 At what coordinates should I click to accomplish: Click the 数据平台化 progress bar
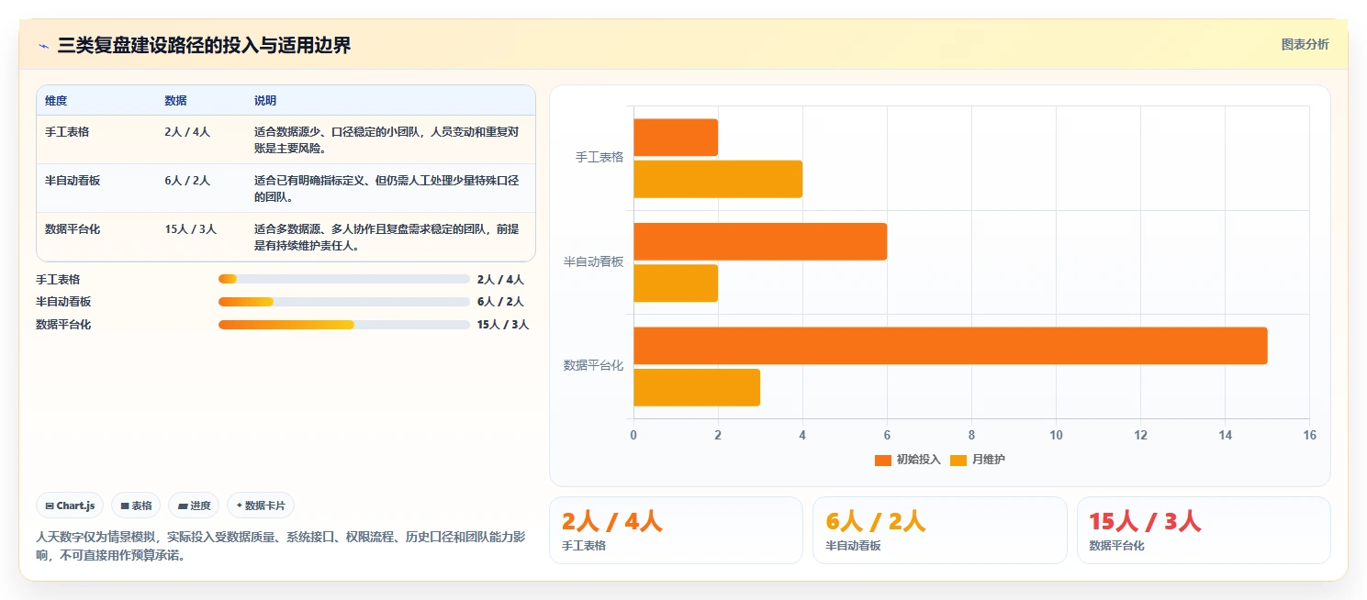click(344, 325)
